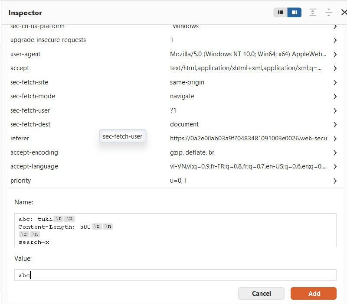The width and height of the screenshot is (347, 304).
Task: Expand the accept header chevron
Action: [x=335, y=68]
